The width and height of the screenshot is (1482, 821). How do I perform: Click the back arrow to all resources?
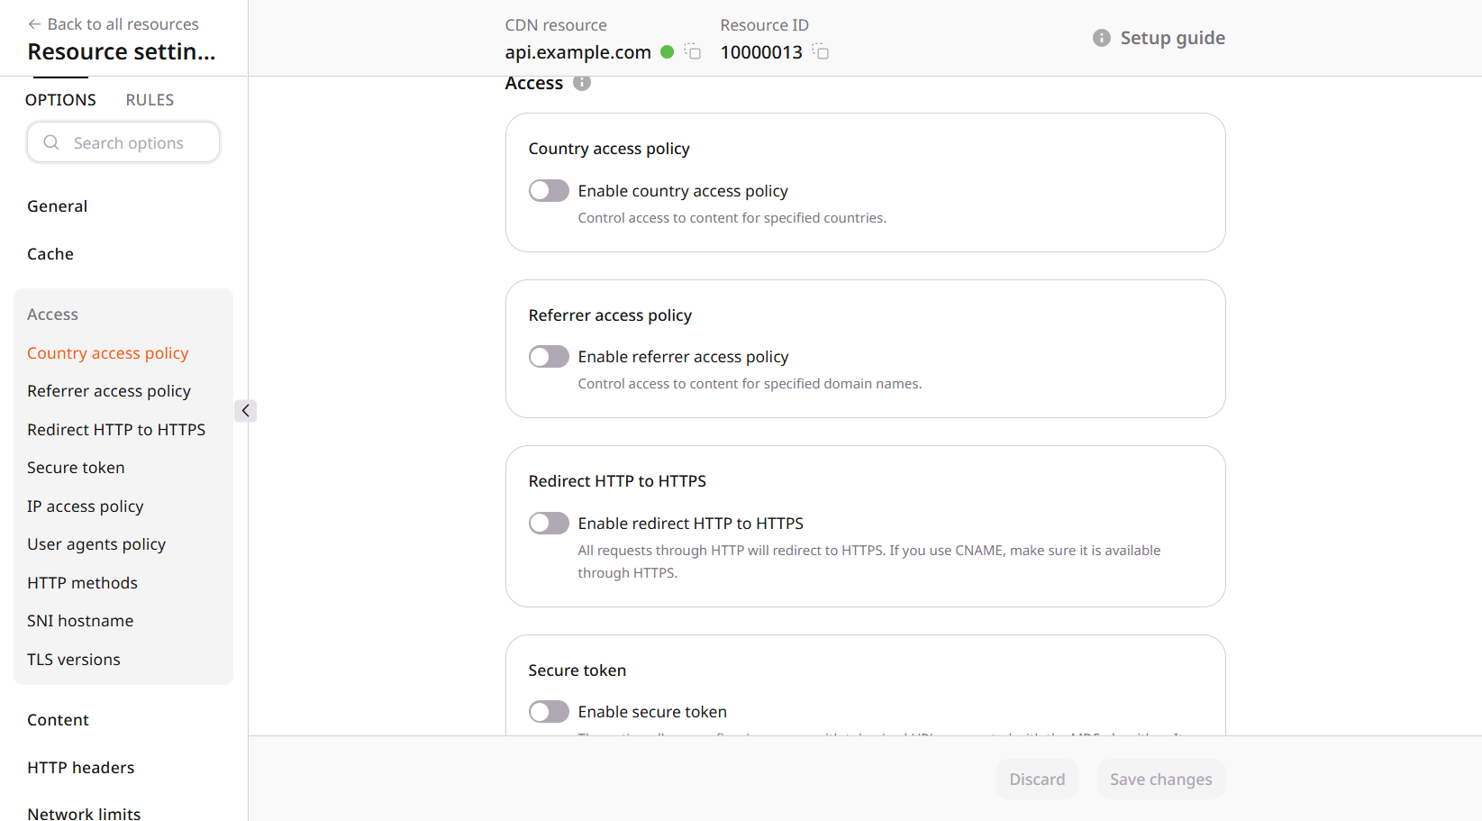[34, 24]
